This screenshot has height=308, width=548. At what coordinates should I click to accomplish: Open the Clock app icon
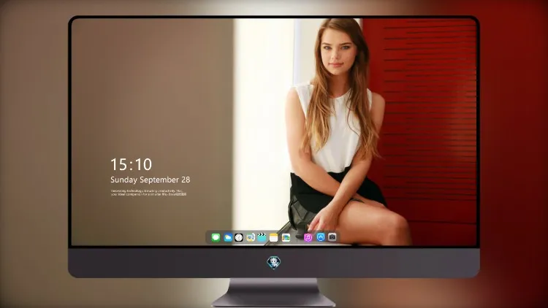coord(239,237)
